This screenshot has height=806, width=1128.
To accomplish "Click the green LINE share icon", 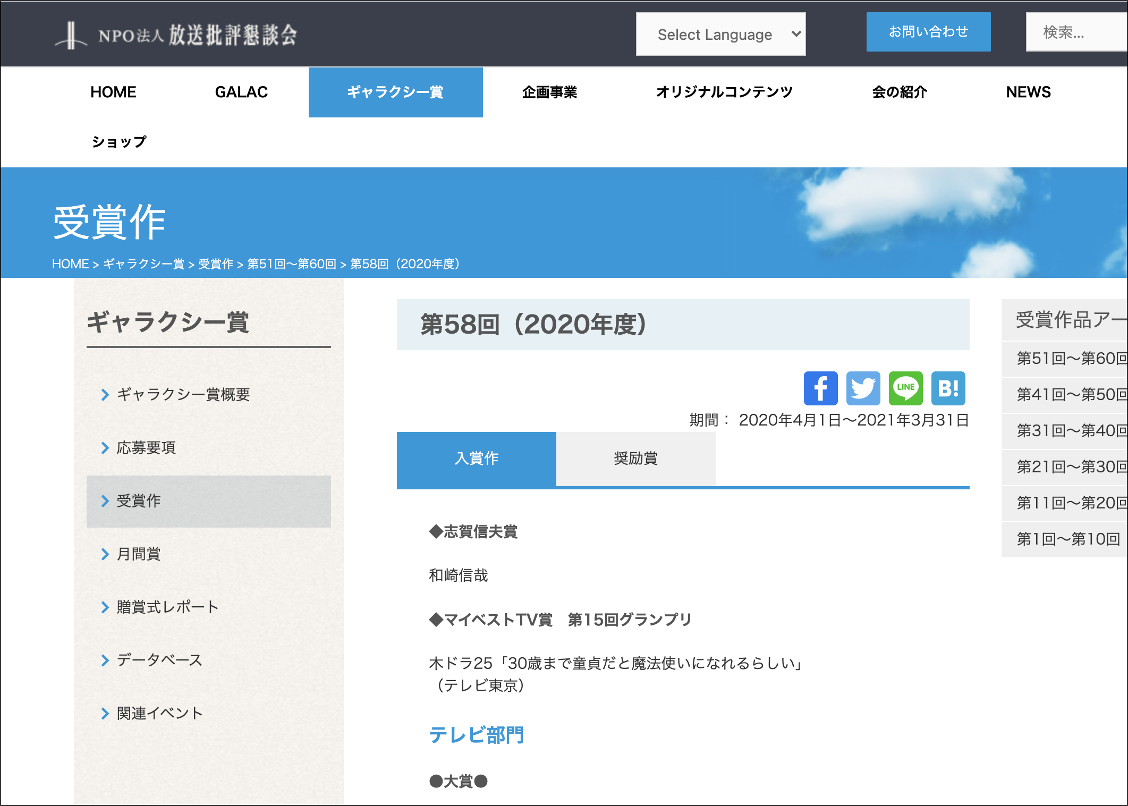I will point(905,388).
